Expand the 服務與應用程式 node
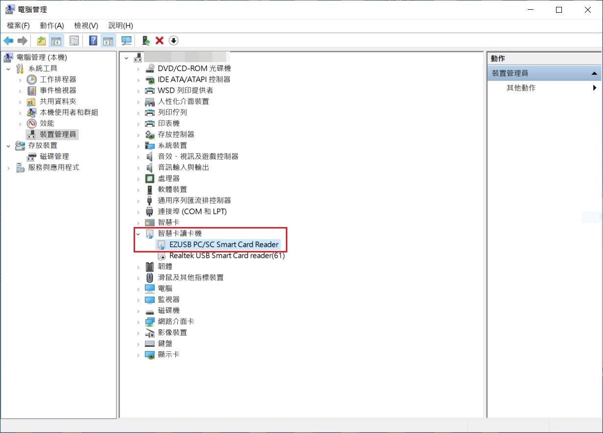Viewport: 603px width, 433px height. [8, 167]
